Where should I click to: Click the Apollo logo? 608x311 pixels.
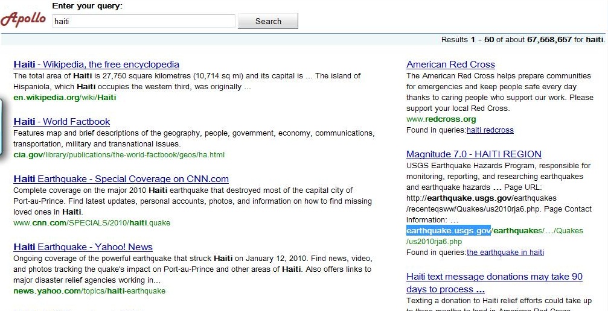(x=24, y=19)
